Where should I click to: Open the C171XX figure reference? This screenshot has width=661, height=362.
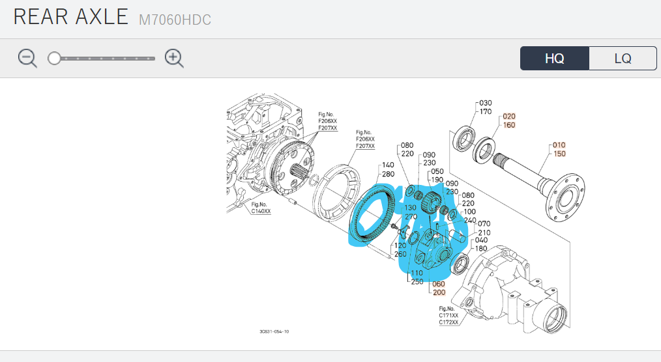[448, 315]
